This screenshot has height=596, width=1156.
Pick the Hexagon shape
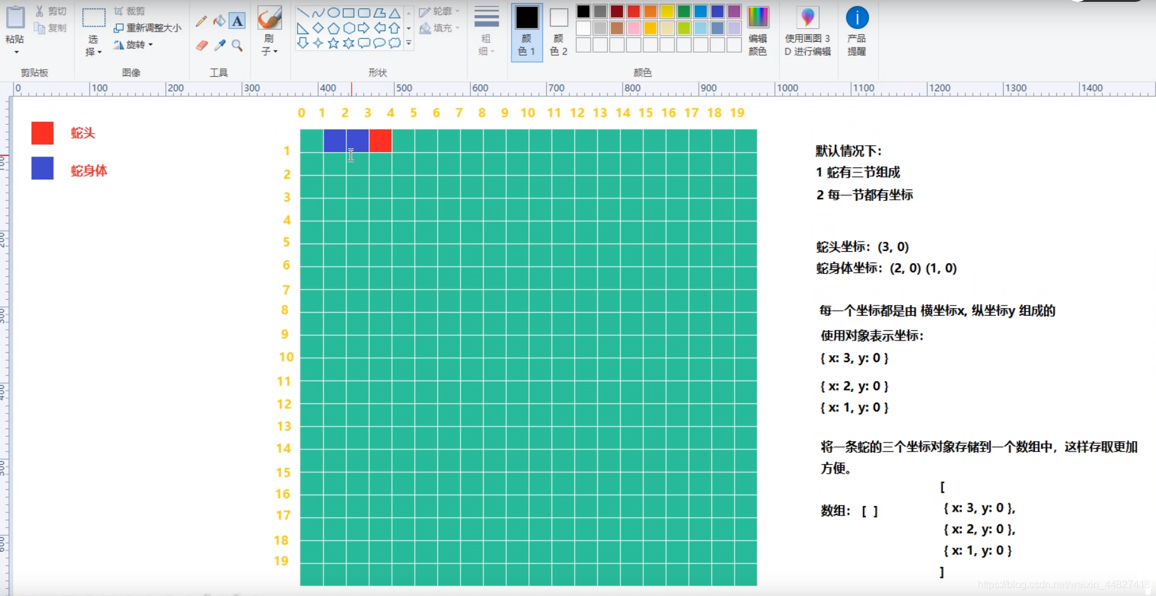coord(348,28)
